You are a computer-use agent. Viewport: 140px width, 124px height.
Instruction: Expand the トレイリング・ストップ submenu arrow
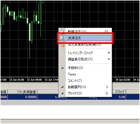109,53
